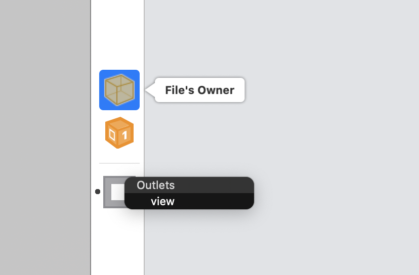Click empty canvas right of Outlets popup

pos(334,193)
